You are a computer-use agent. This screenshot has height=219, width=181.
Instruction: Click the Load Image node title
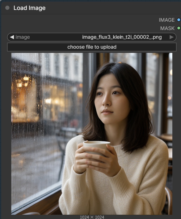point(30,8)
